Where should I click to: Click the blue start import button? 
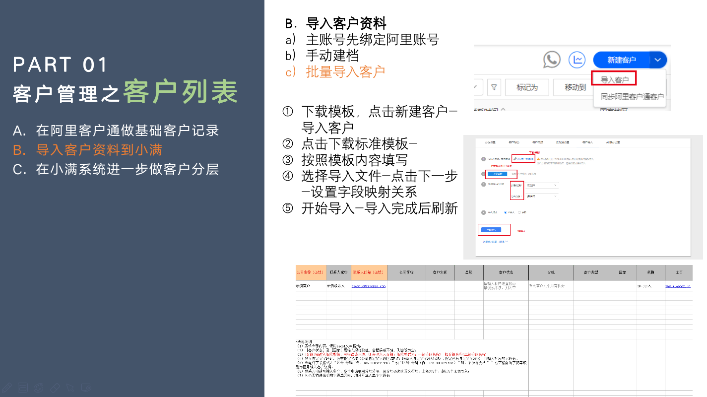tap(491, 230)
